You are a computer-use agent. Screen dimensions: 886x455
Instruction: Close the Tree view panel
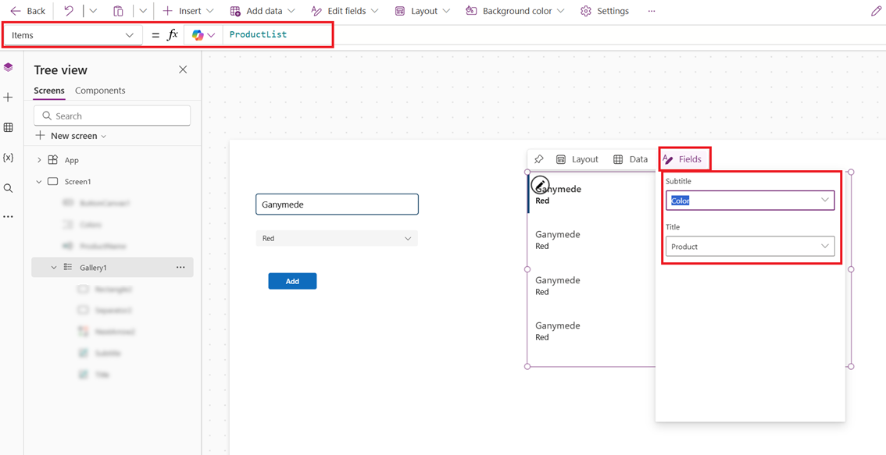click(x=183, y=69)
